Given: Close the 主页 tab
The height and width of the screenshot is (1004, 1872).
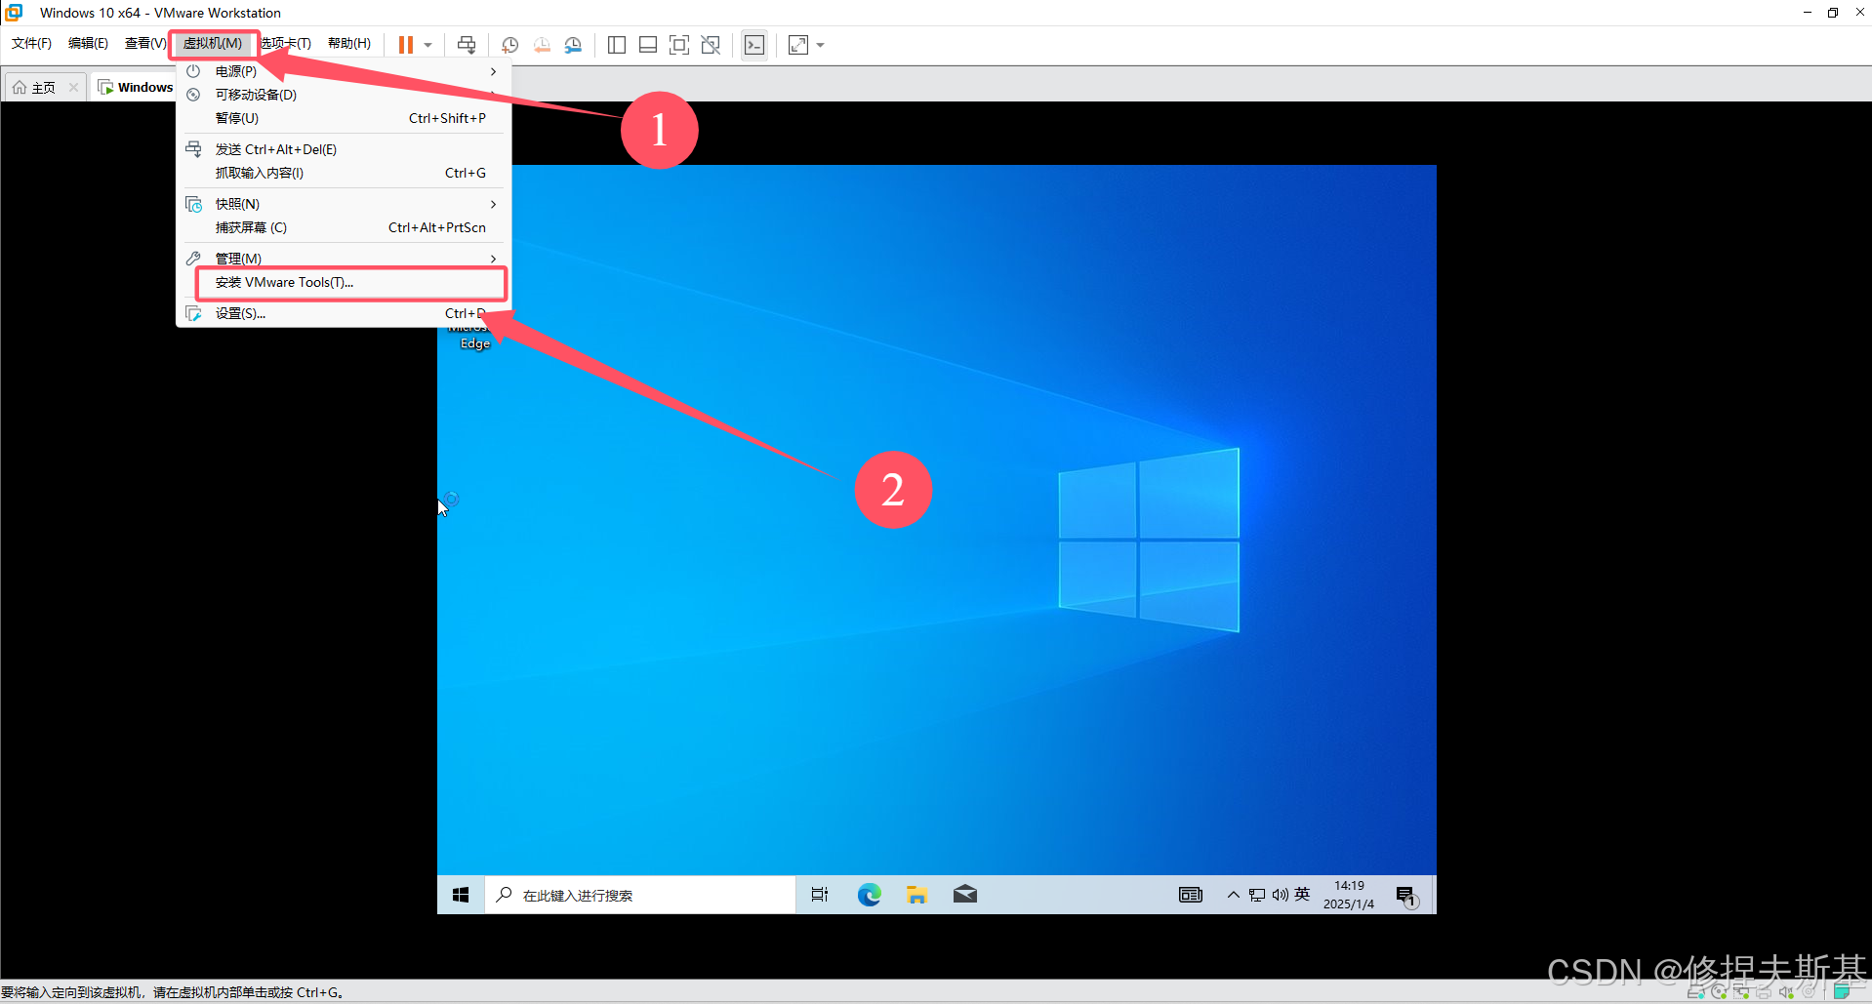Looking at the screenshot, I should pos(73,88).
